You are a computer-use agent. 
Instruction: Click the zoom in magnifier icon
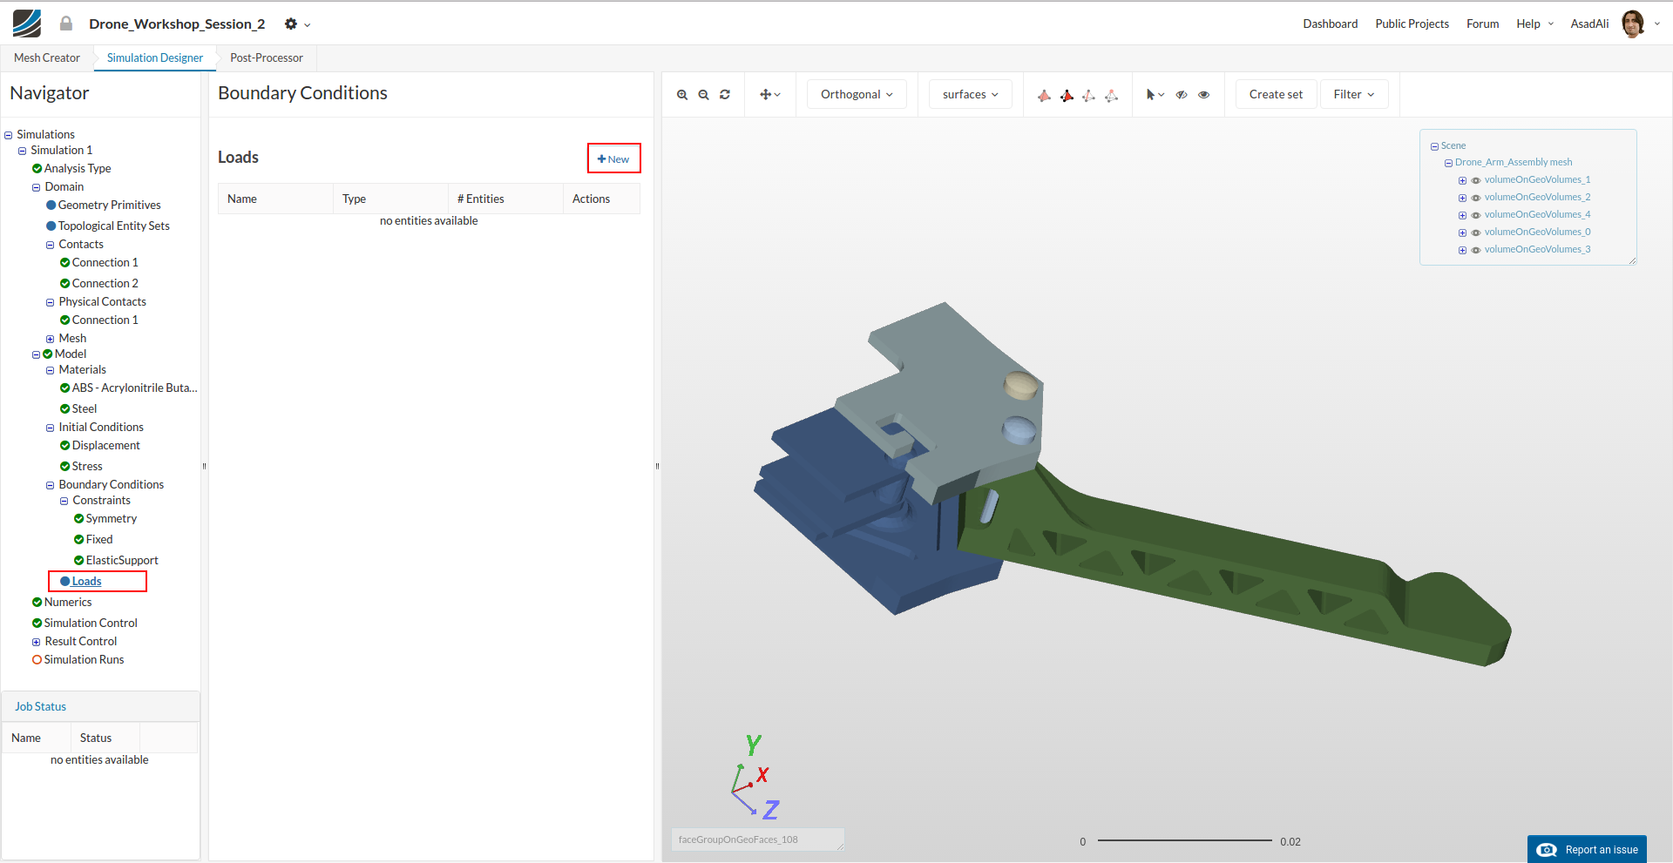coord(682,95)
